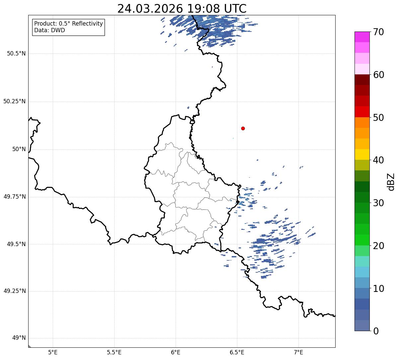Click the title "24.03.2026 19:08 UTC"
Viewport: 399px width, 359px height.
tap(182, 9)
